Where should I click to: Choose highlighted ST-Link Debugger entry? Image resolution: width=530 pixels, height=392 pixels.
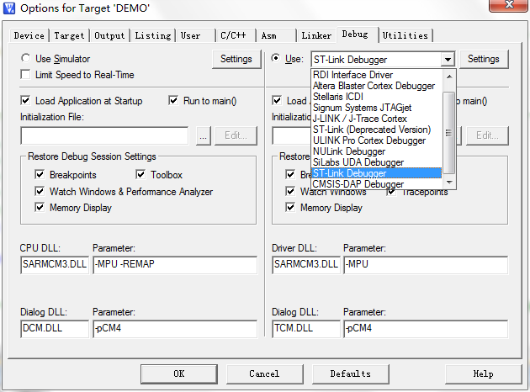376,173
